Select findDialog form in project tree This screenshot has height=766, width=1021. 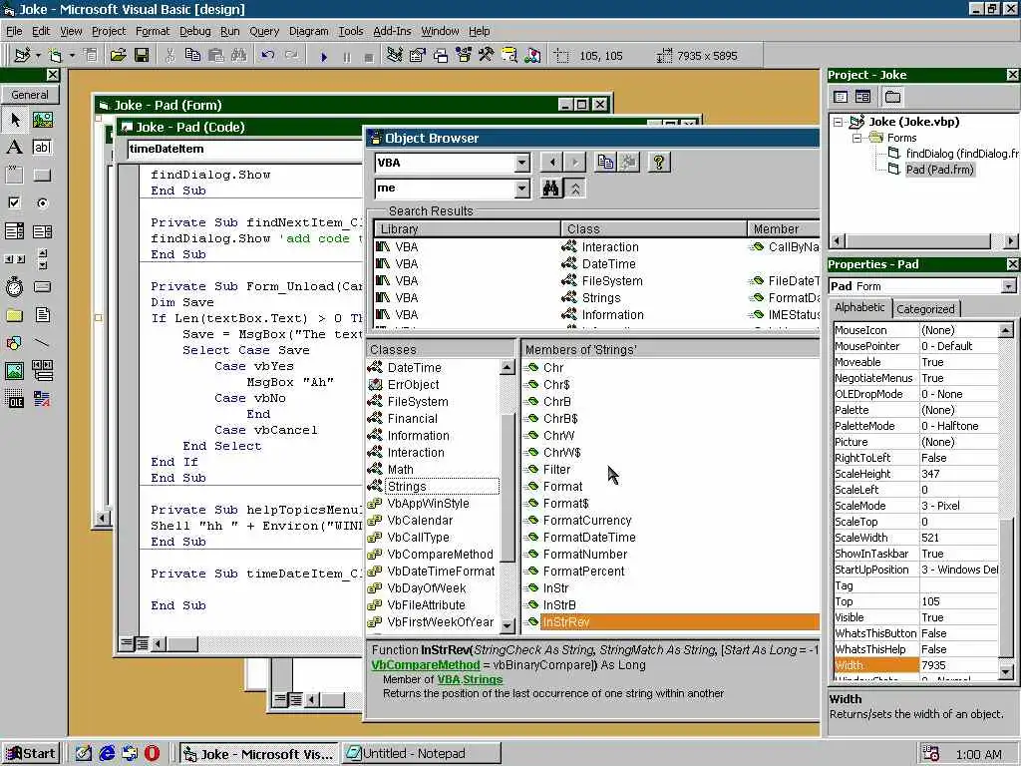pyautogui.click(x=962, y=154)
